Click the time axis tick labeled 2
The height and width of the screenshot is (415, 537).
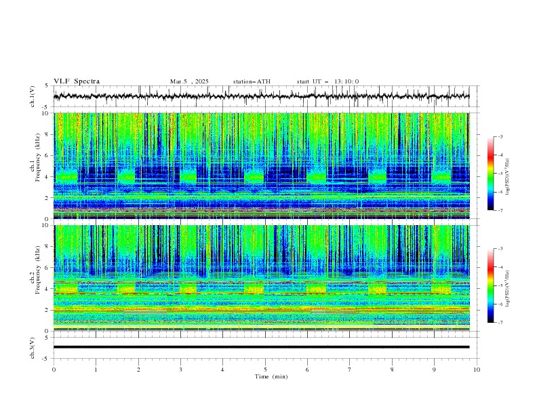[x=138, y=370]
